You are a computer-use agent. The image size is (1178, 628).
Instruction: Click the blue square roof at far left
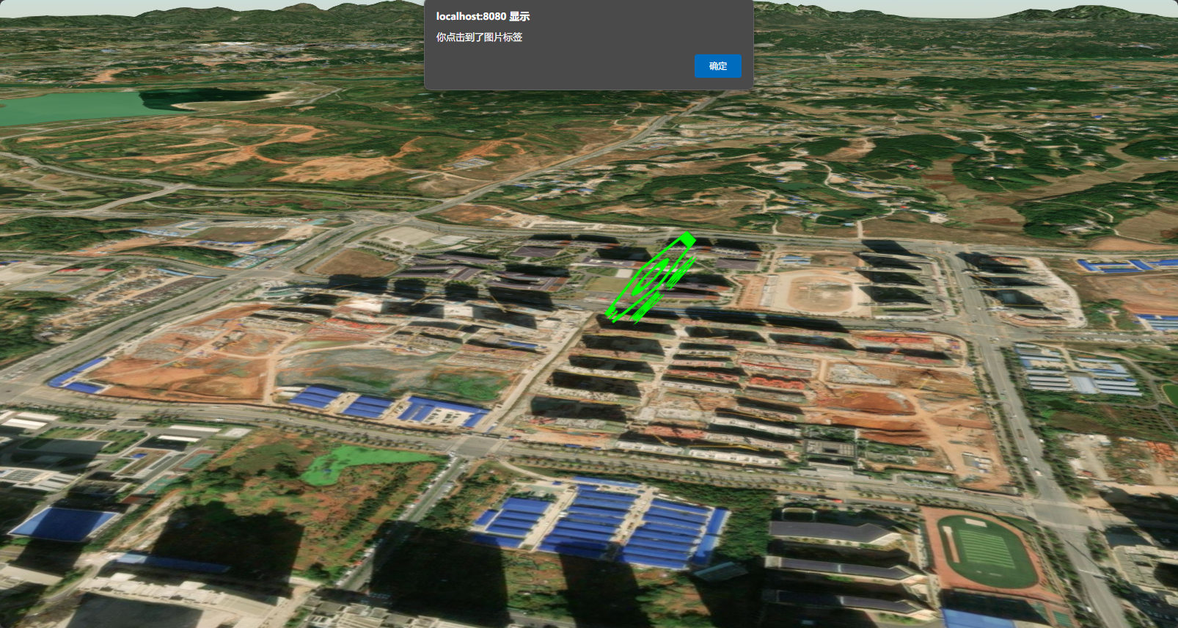point(62,523)
